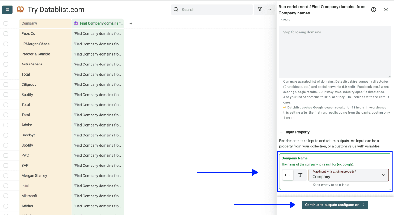Open the Map input with existing property dropdown
Image resolution: width=394 pixels, height=215 pixels.
348,175
